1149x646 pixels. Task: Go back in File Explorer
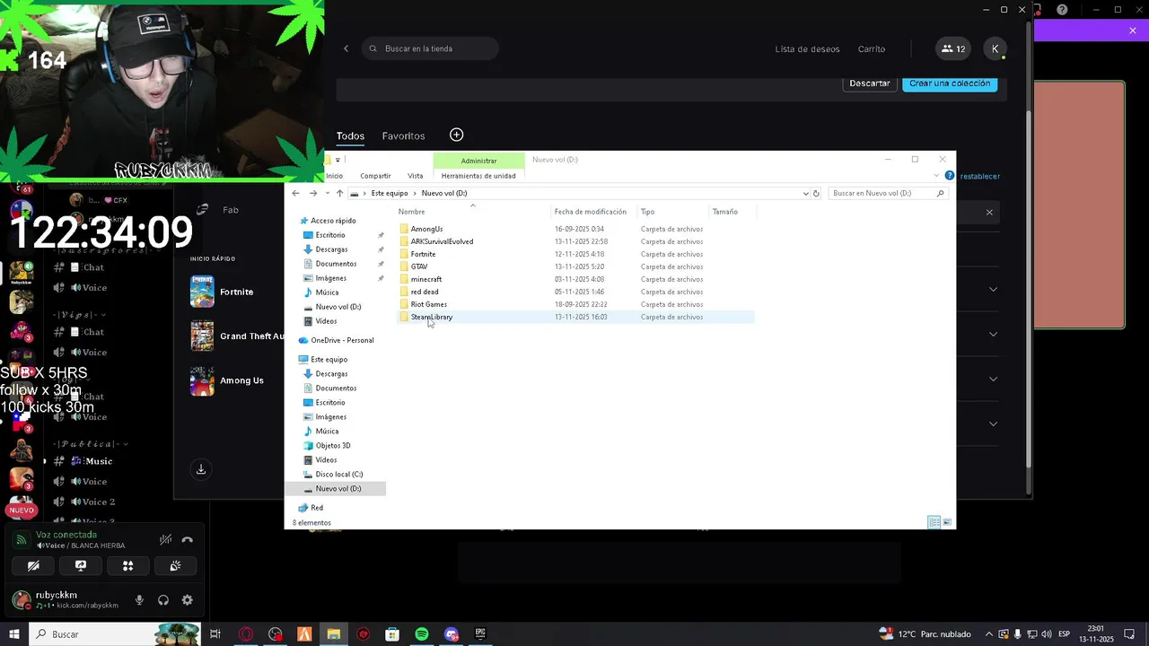pyautogui.click(x=295, y=193)
